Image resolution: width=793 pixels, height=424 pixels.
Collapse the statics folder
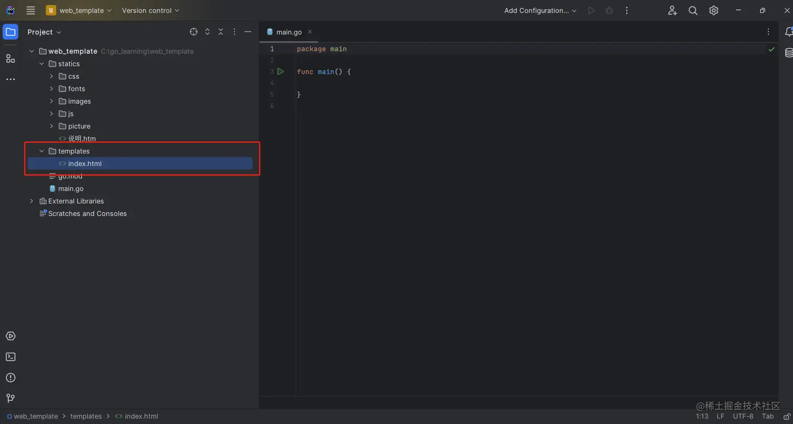41,64
